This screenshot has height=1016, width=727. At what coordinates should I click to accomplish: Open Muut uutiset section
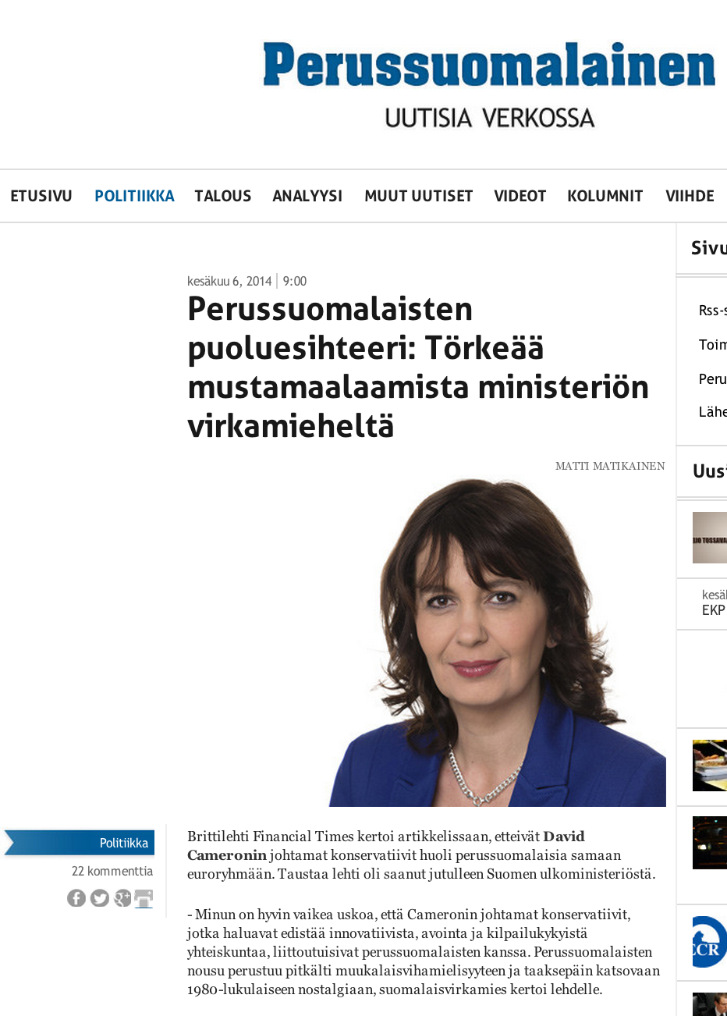(x=419, y=196)
